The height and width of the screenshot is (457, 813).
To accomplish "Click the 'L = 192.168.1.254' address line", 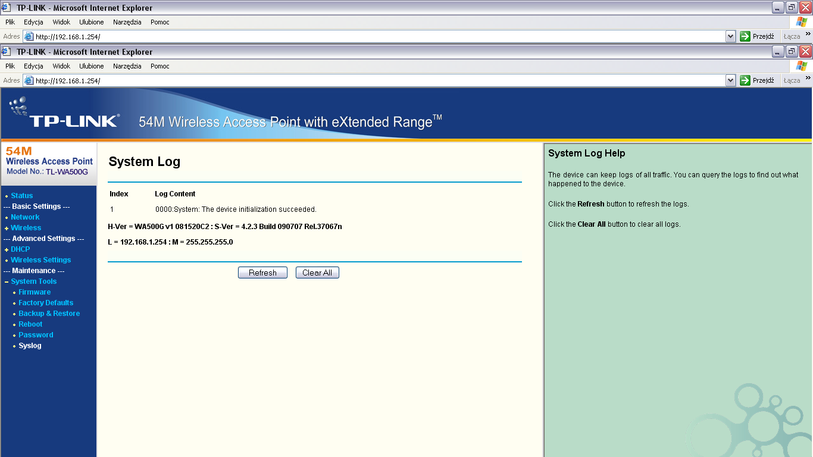I will (x=170, y=242).
